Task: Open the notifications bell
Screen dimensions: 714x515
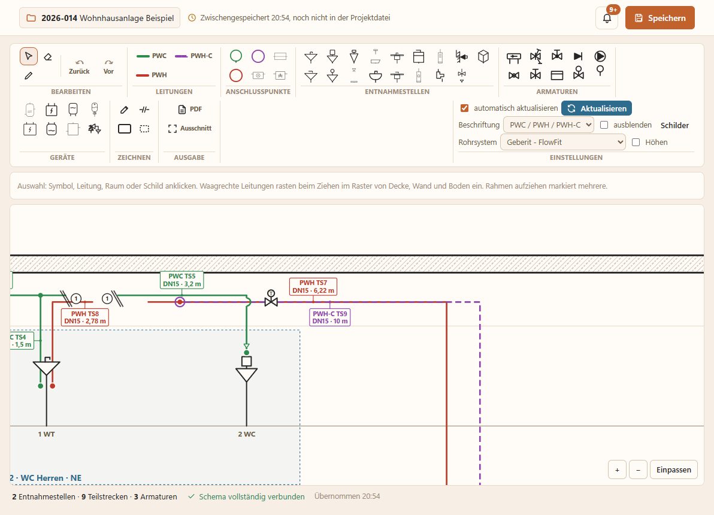Action: point(607,18)
